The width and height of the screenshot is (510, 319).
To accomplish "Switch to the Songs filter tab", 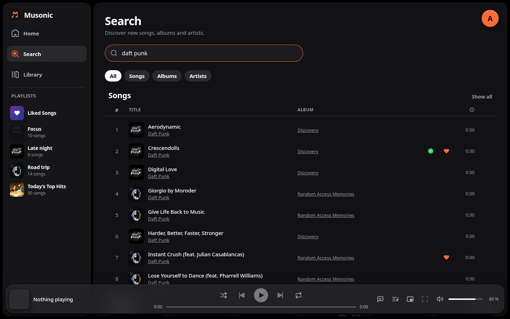I will pos(137,76).
